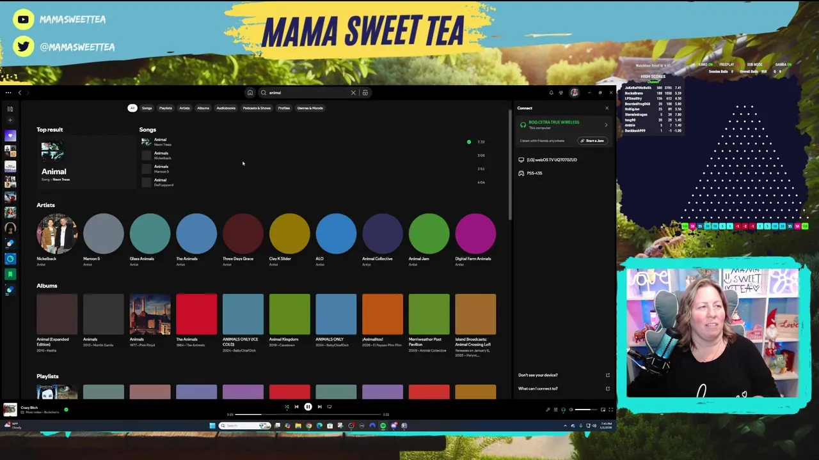Click the Windows taskbar search box
The width and height of the screenshot is (819, 460).
pyautogui.click(x=245, y=425)
